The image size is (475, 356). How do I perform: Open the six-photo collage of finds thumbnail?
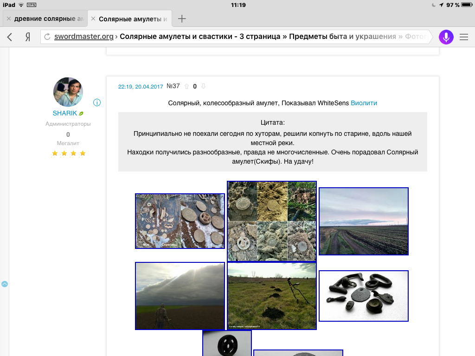coord(272,221)
